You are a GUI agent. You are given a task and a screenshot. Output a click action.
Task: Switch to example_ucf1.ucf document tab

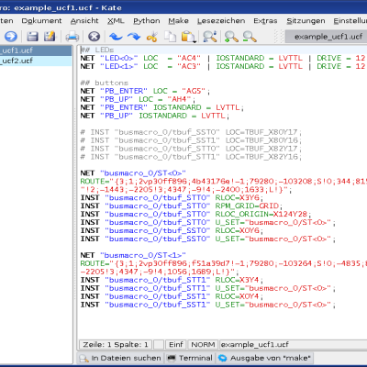coord(326,37)
